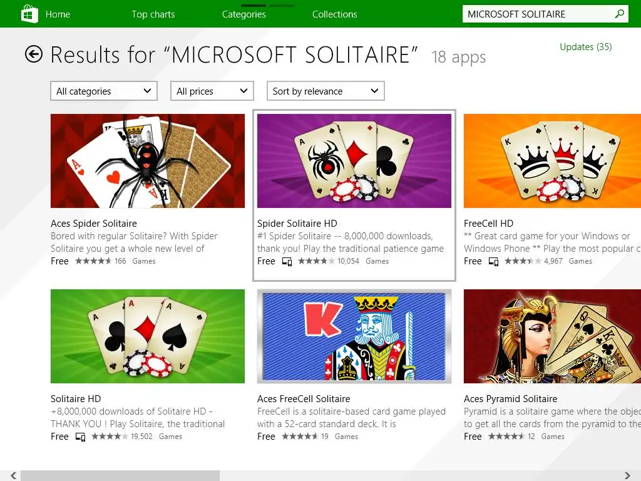Viewport: 641px width, 481px height.
Task: Click the search magnifier icon
Action: pos(620,14)
